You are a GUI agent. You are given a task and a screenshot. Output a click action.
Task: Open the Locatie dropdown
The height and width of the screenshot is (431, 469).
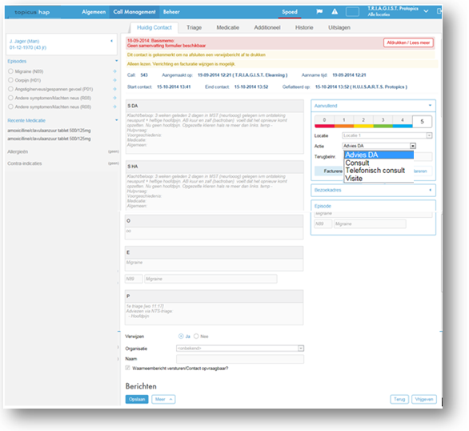(387, 135)
